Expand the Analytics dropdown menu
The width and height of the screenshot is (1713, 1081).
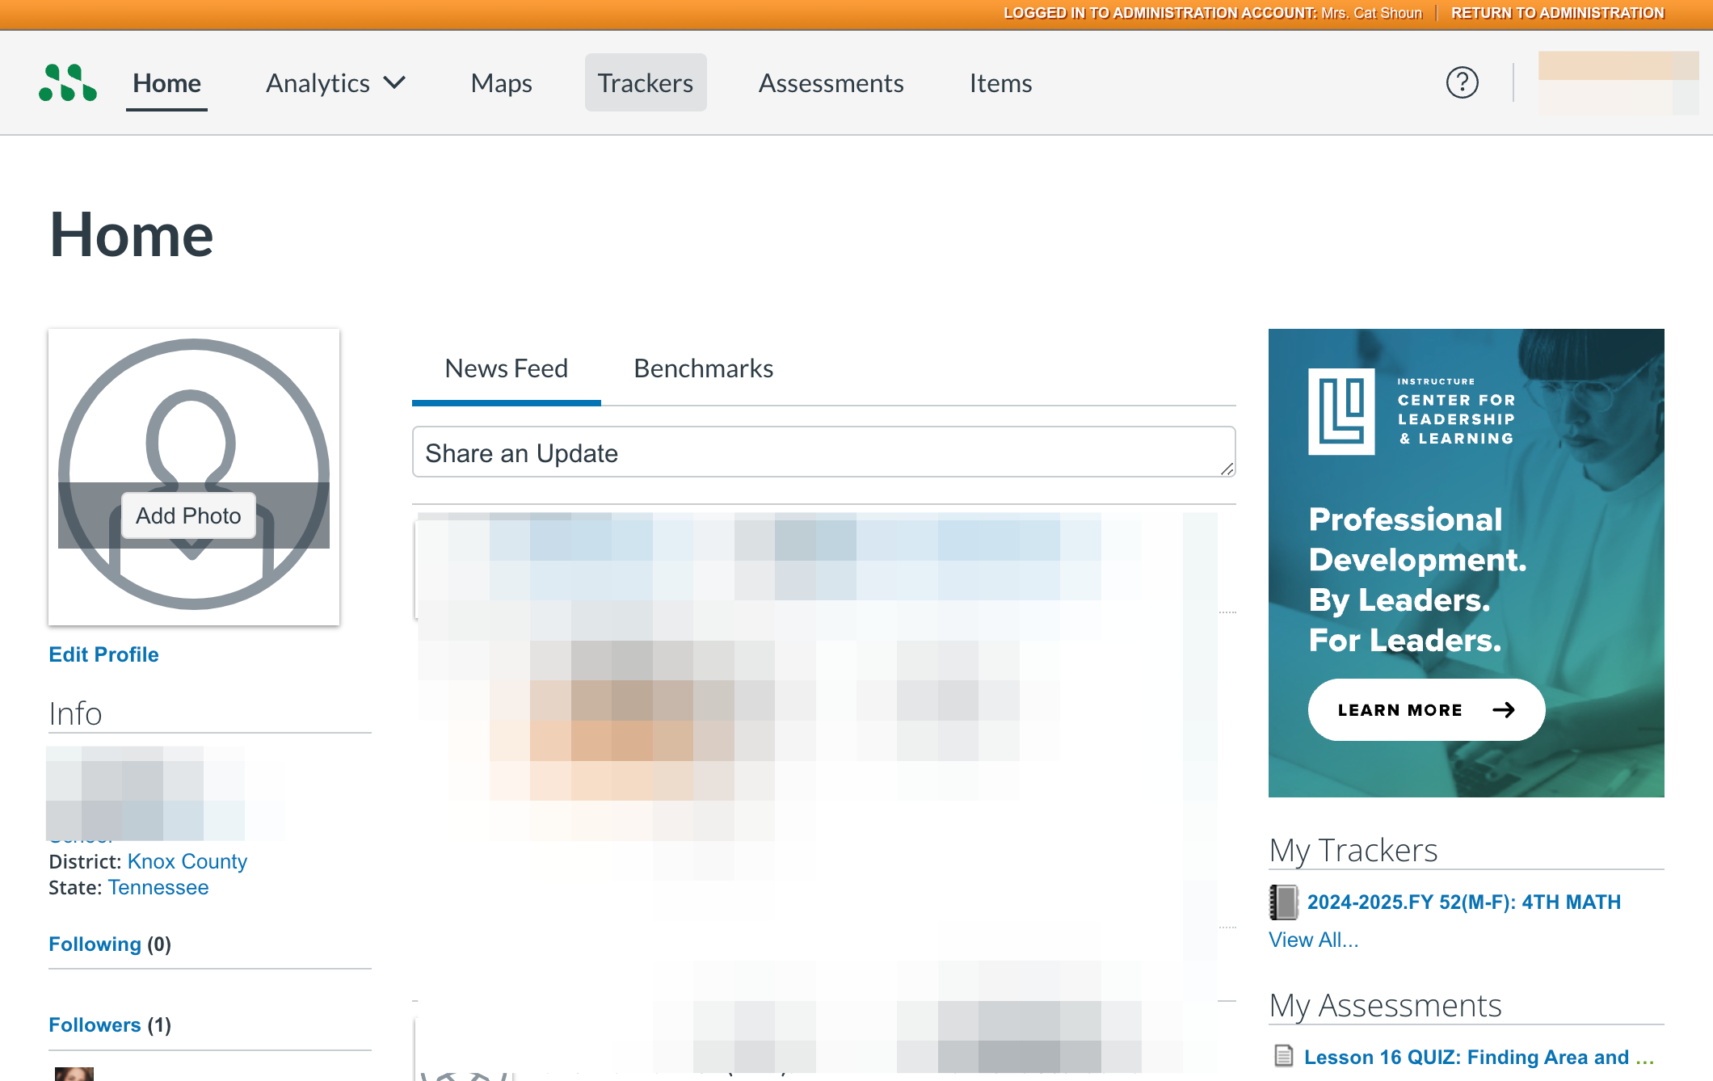[335, 82]
